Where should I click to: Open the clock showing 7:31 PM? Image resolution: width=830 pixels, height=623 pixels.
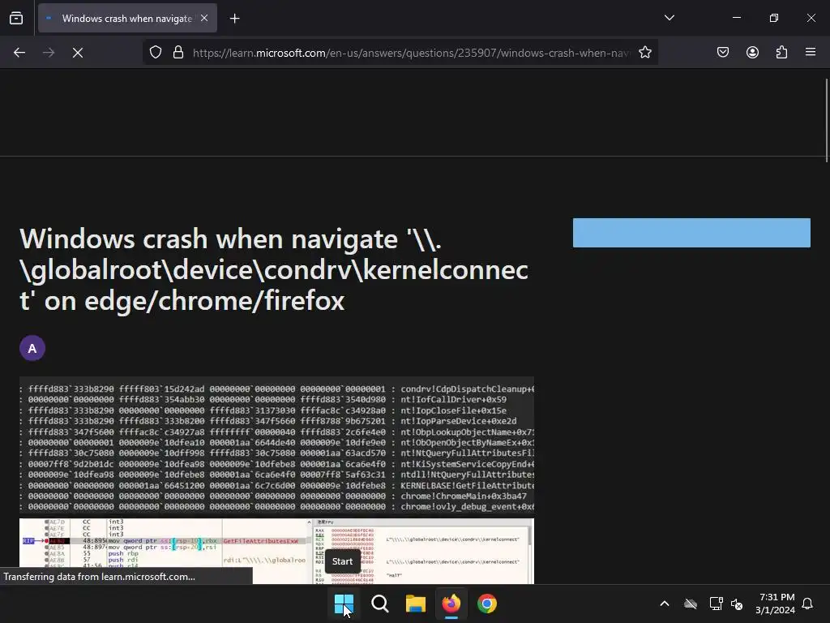tap(776, 604)
